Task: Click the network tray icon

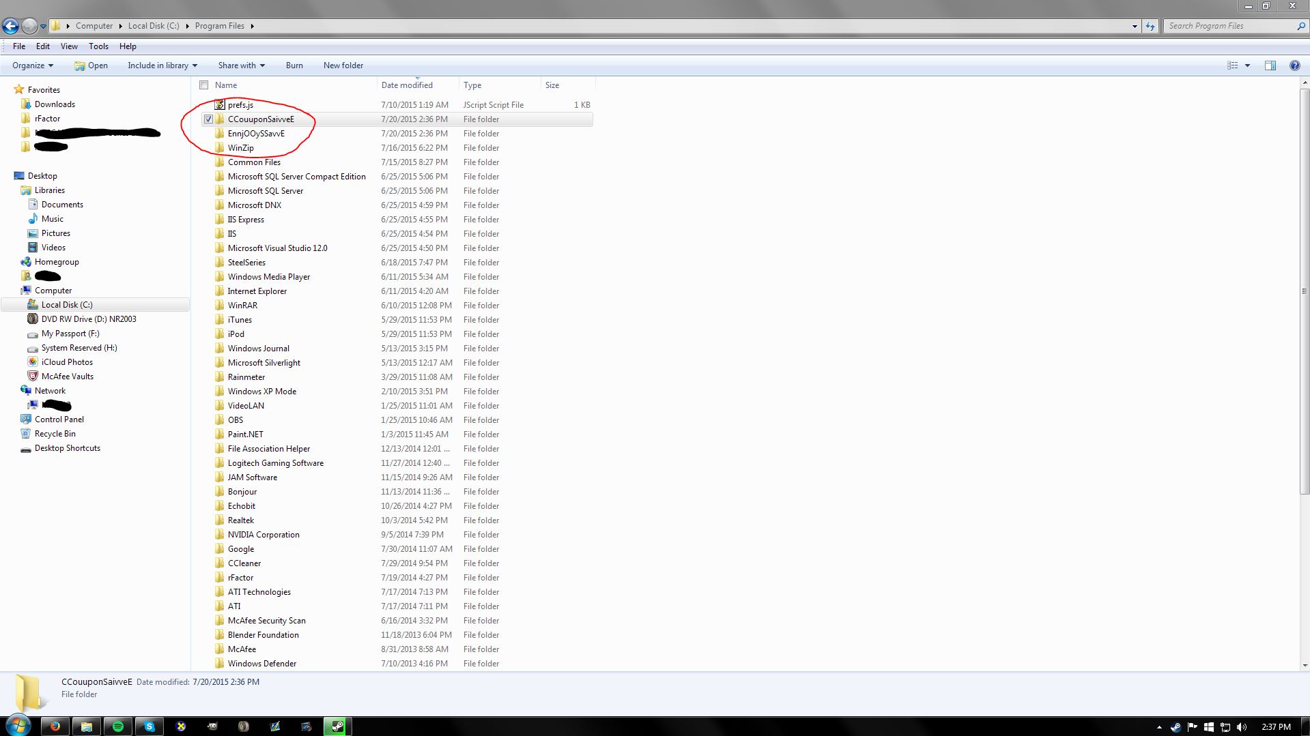Action: point(1225,727)
